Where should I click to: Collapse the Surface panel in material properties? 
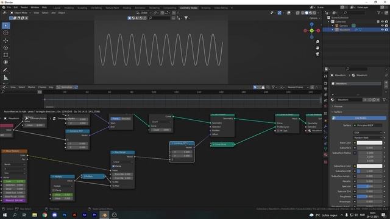coord(338,112)
